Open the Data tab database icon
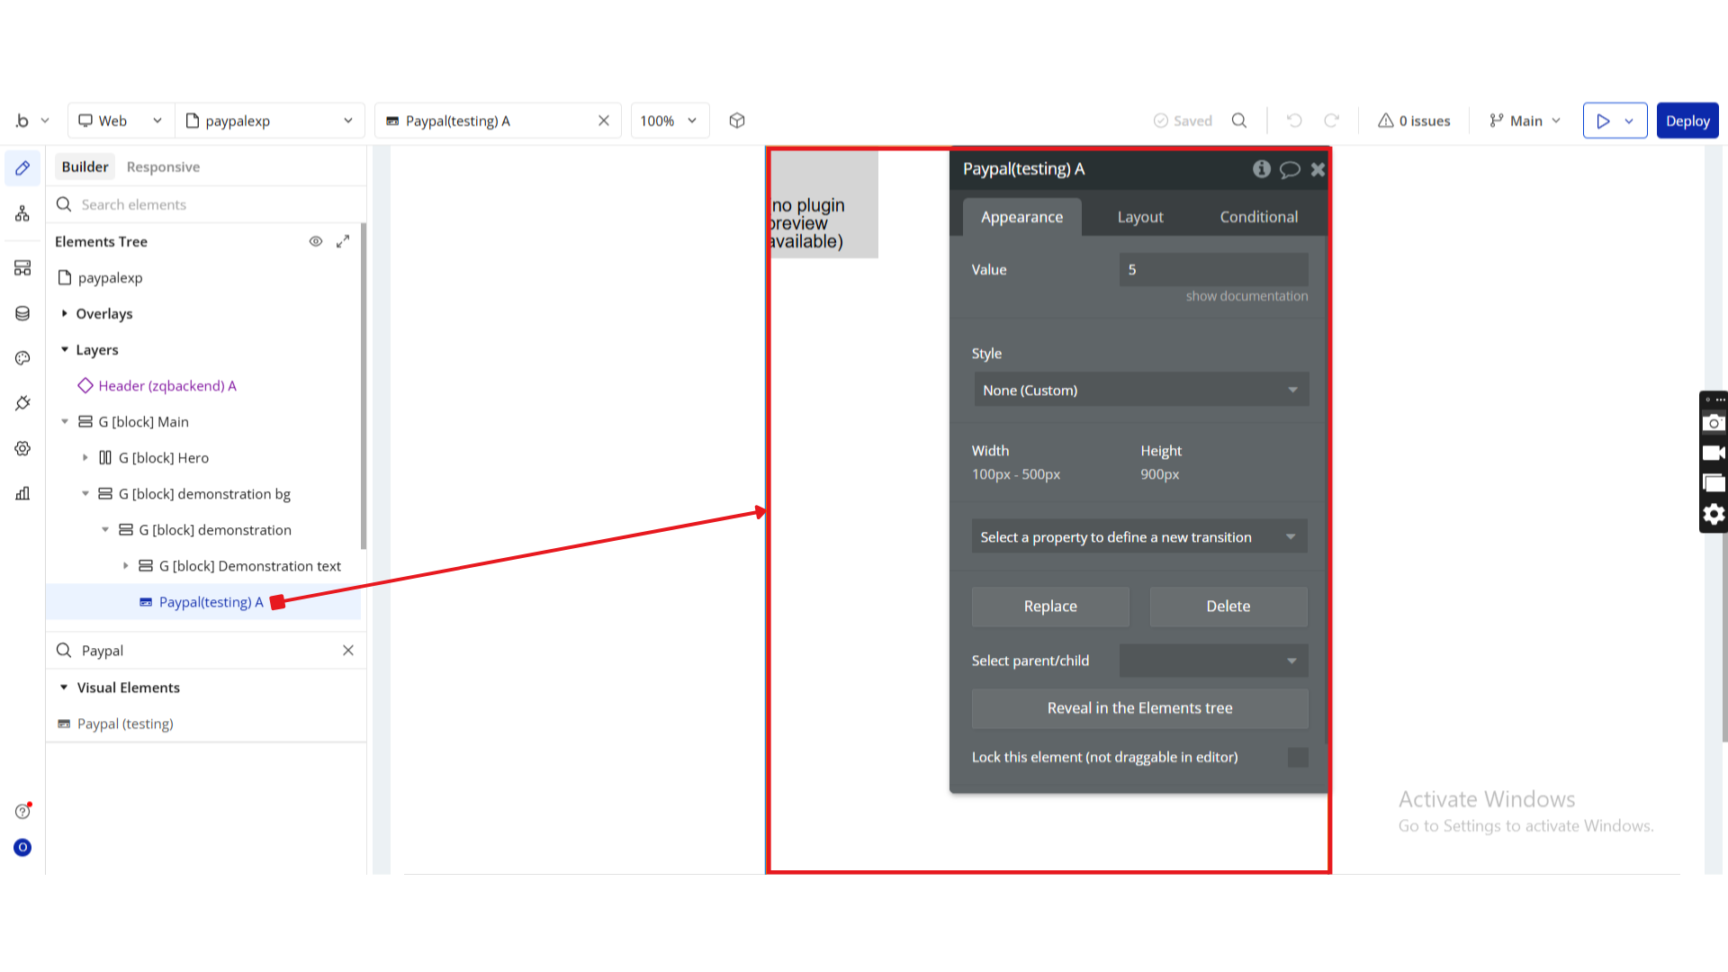The height and width of the screenshot is (972, 1728). coord(22,313)
